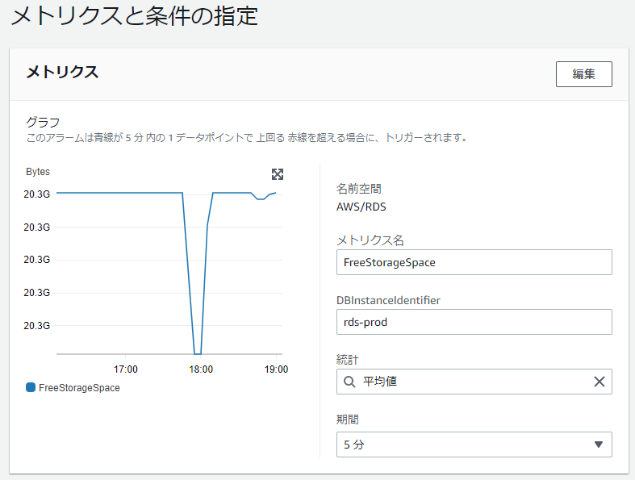Click the blue FreeStorageSpace legend swatch
Viewport: 635px width, 480px height.
[x=31, y=387]
